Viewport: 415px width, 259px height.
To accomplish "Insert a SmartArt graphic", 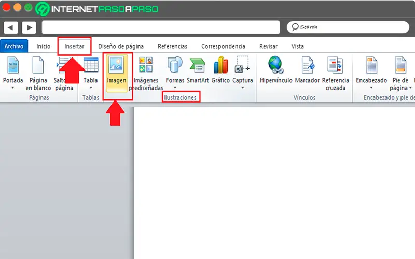I will click(x=198, y=70).
